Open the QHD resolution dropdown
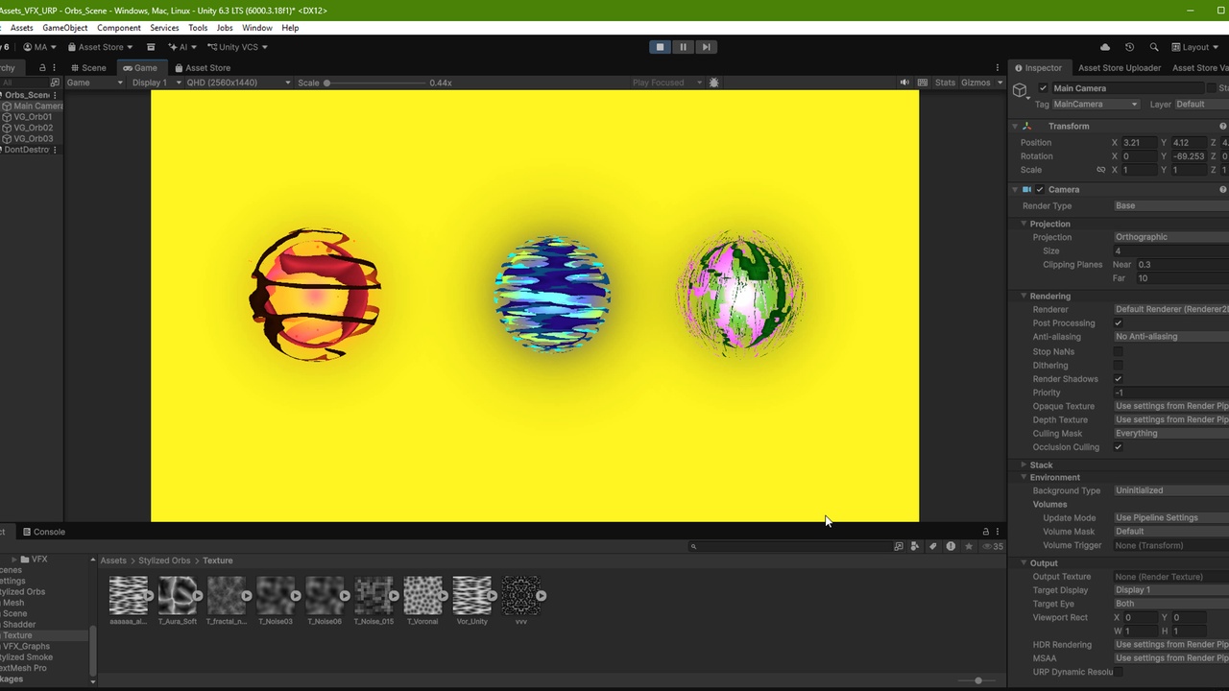The height and width of the screenshot is (691, 1229). coord(238,83)
